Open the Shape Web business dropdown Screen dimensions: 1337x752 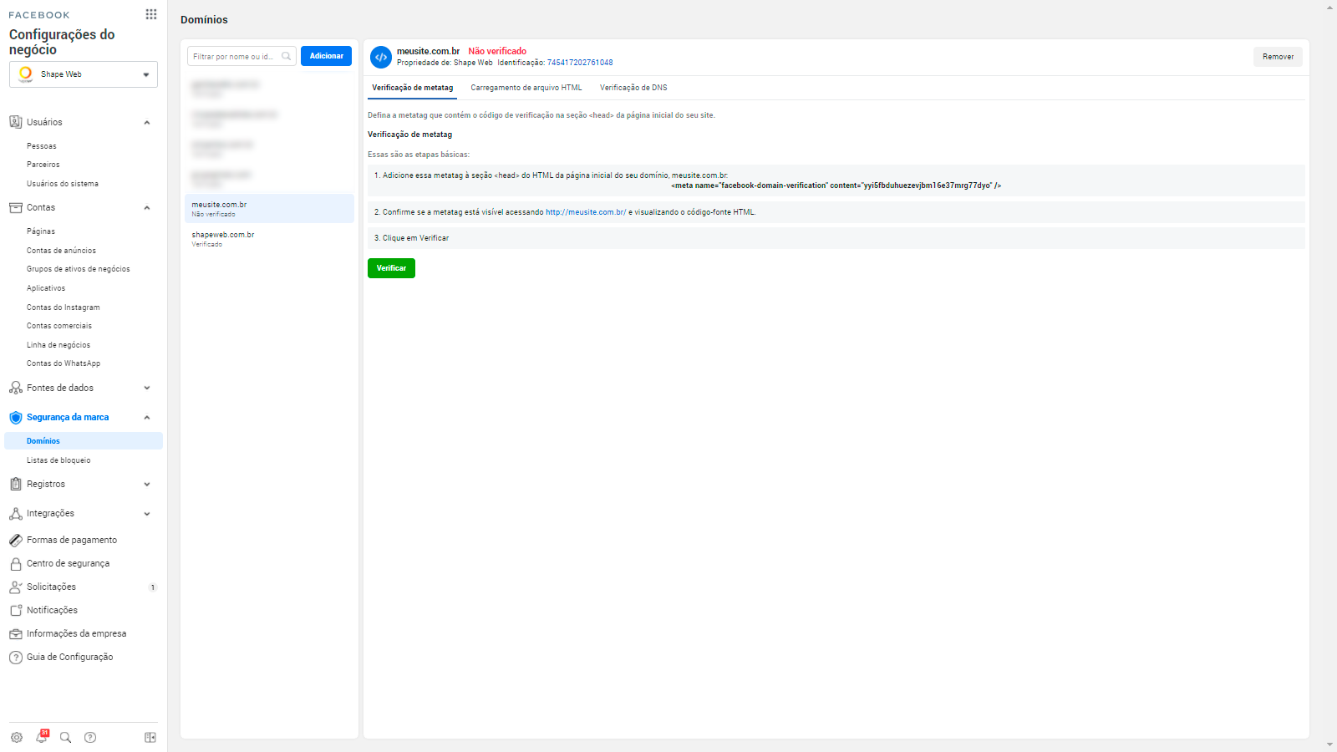click(x=84, y=74)
